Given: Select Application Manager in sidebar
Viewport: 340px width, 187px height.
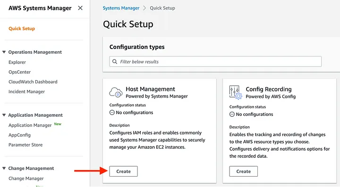Looking at the screenshot, I should pos(30,125).
